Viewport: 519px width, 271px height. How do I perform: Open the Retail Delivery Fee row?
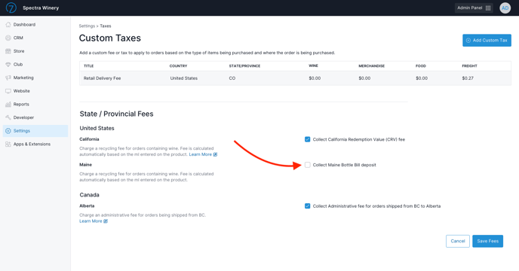click(x=295, y=78)
